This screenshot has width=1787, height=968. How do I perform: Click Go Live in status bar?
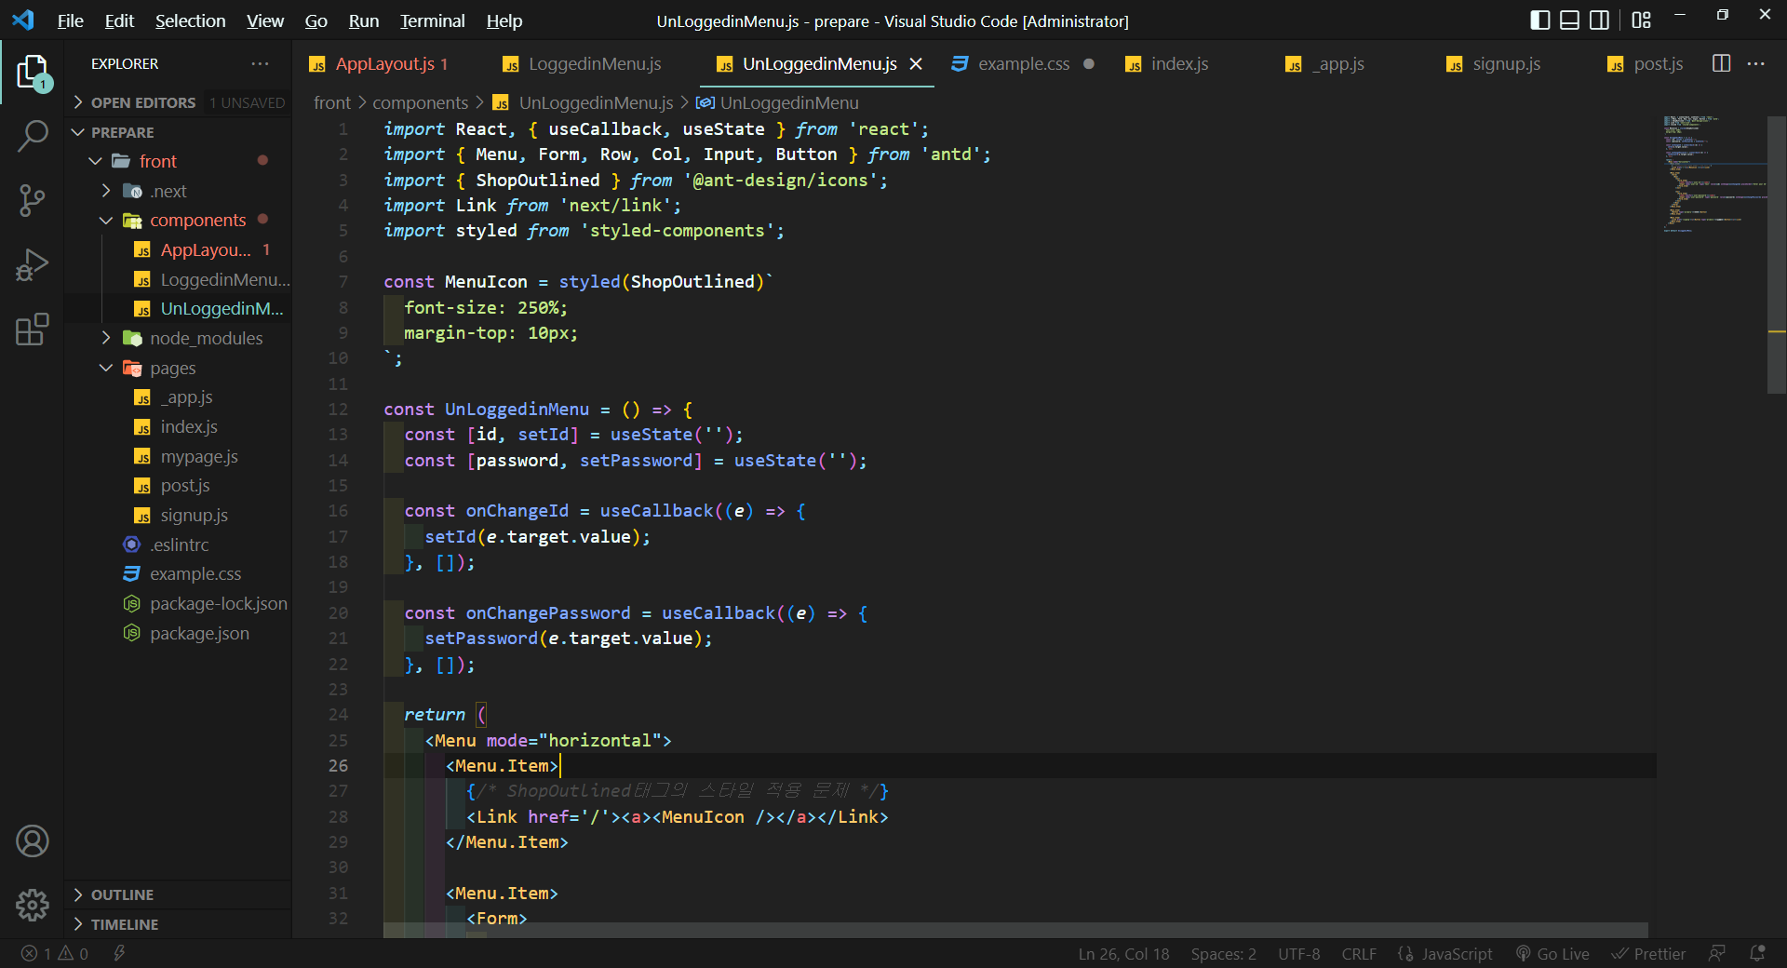tap(1552, 953)
